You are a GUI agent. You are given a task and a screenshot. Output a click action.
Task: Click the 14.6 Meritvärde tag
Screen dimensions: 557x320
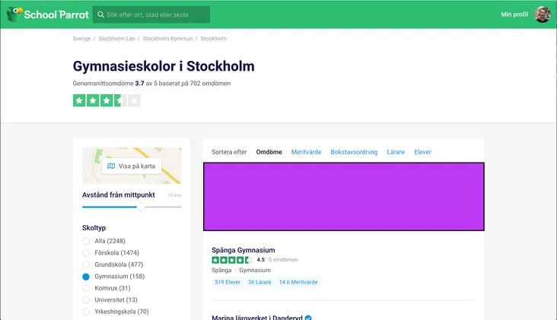[x=298, y=282]
